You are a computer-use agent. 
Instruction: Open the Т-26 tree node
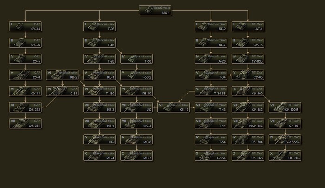coord(99,26)
